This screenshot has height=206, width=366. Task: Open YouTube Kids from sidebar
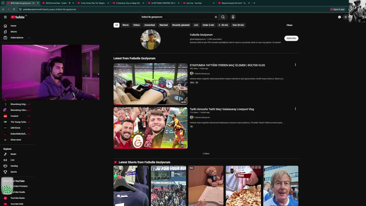coord(17,204)
